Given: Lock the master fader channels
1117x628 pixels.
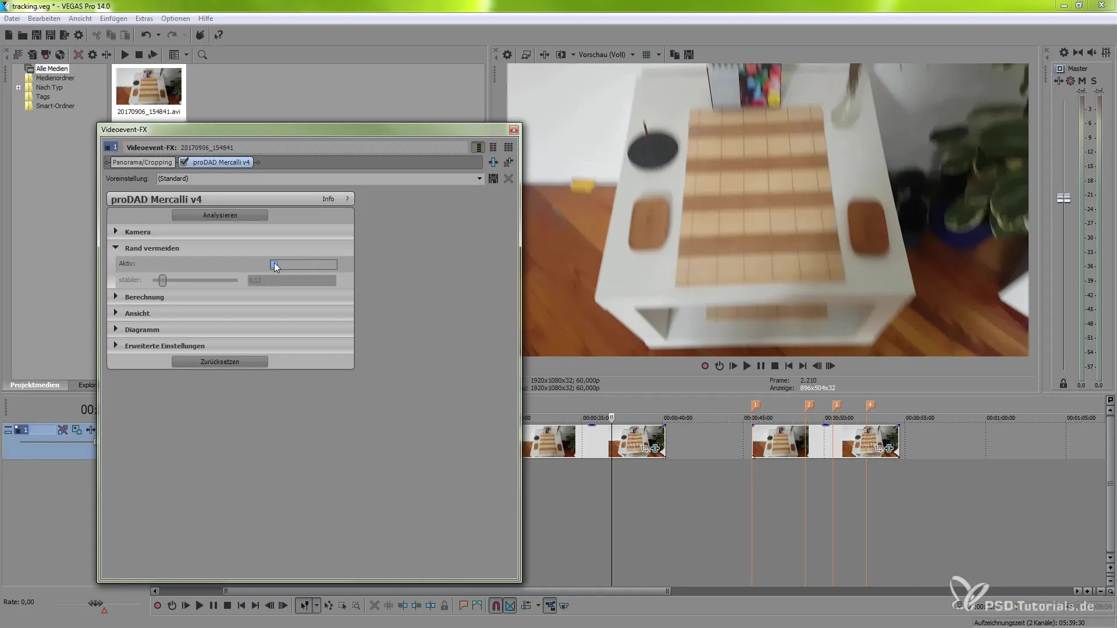Looking at the screenshot, I should point(1063,384).
